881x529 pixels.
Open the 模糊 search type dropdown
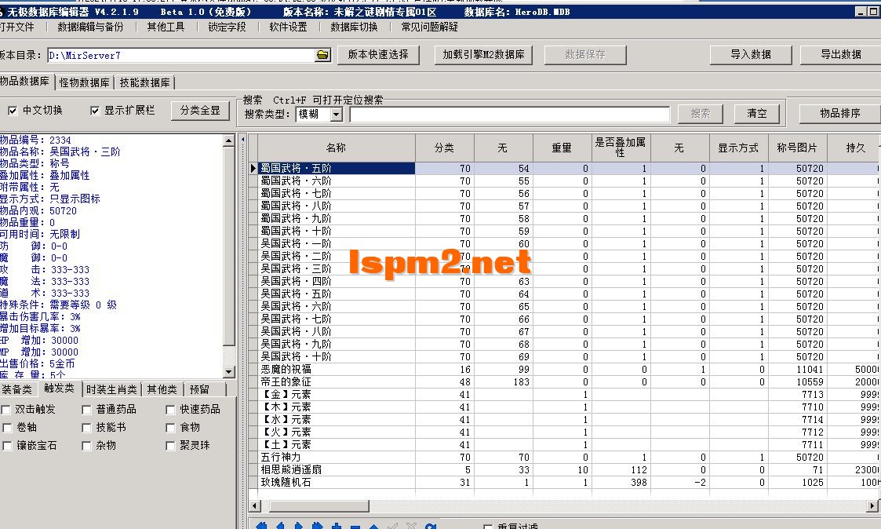coord(338,113)
